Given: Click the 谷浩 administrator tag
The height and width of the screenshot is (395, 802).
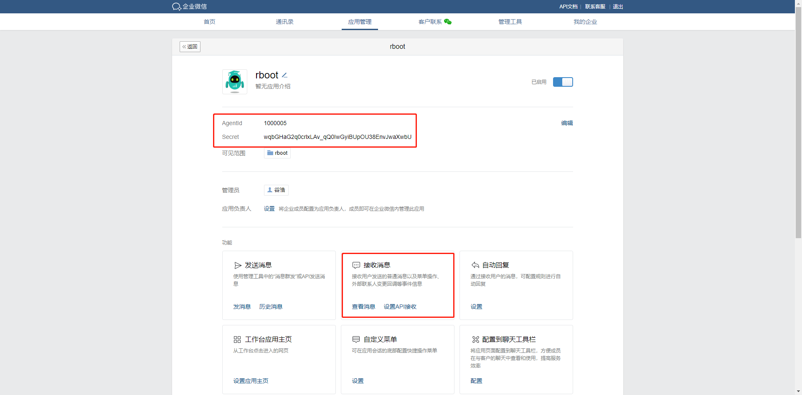Looking at the screenshot, I should pos(276,190).
